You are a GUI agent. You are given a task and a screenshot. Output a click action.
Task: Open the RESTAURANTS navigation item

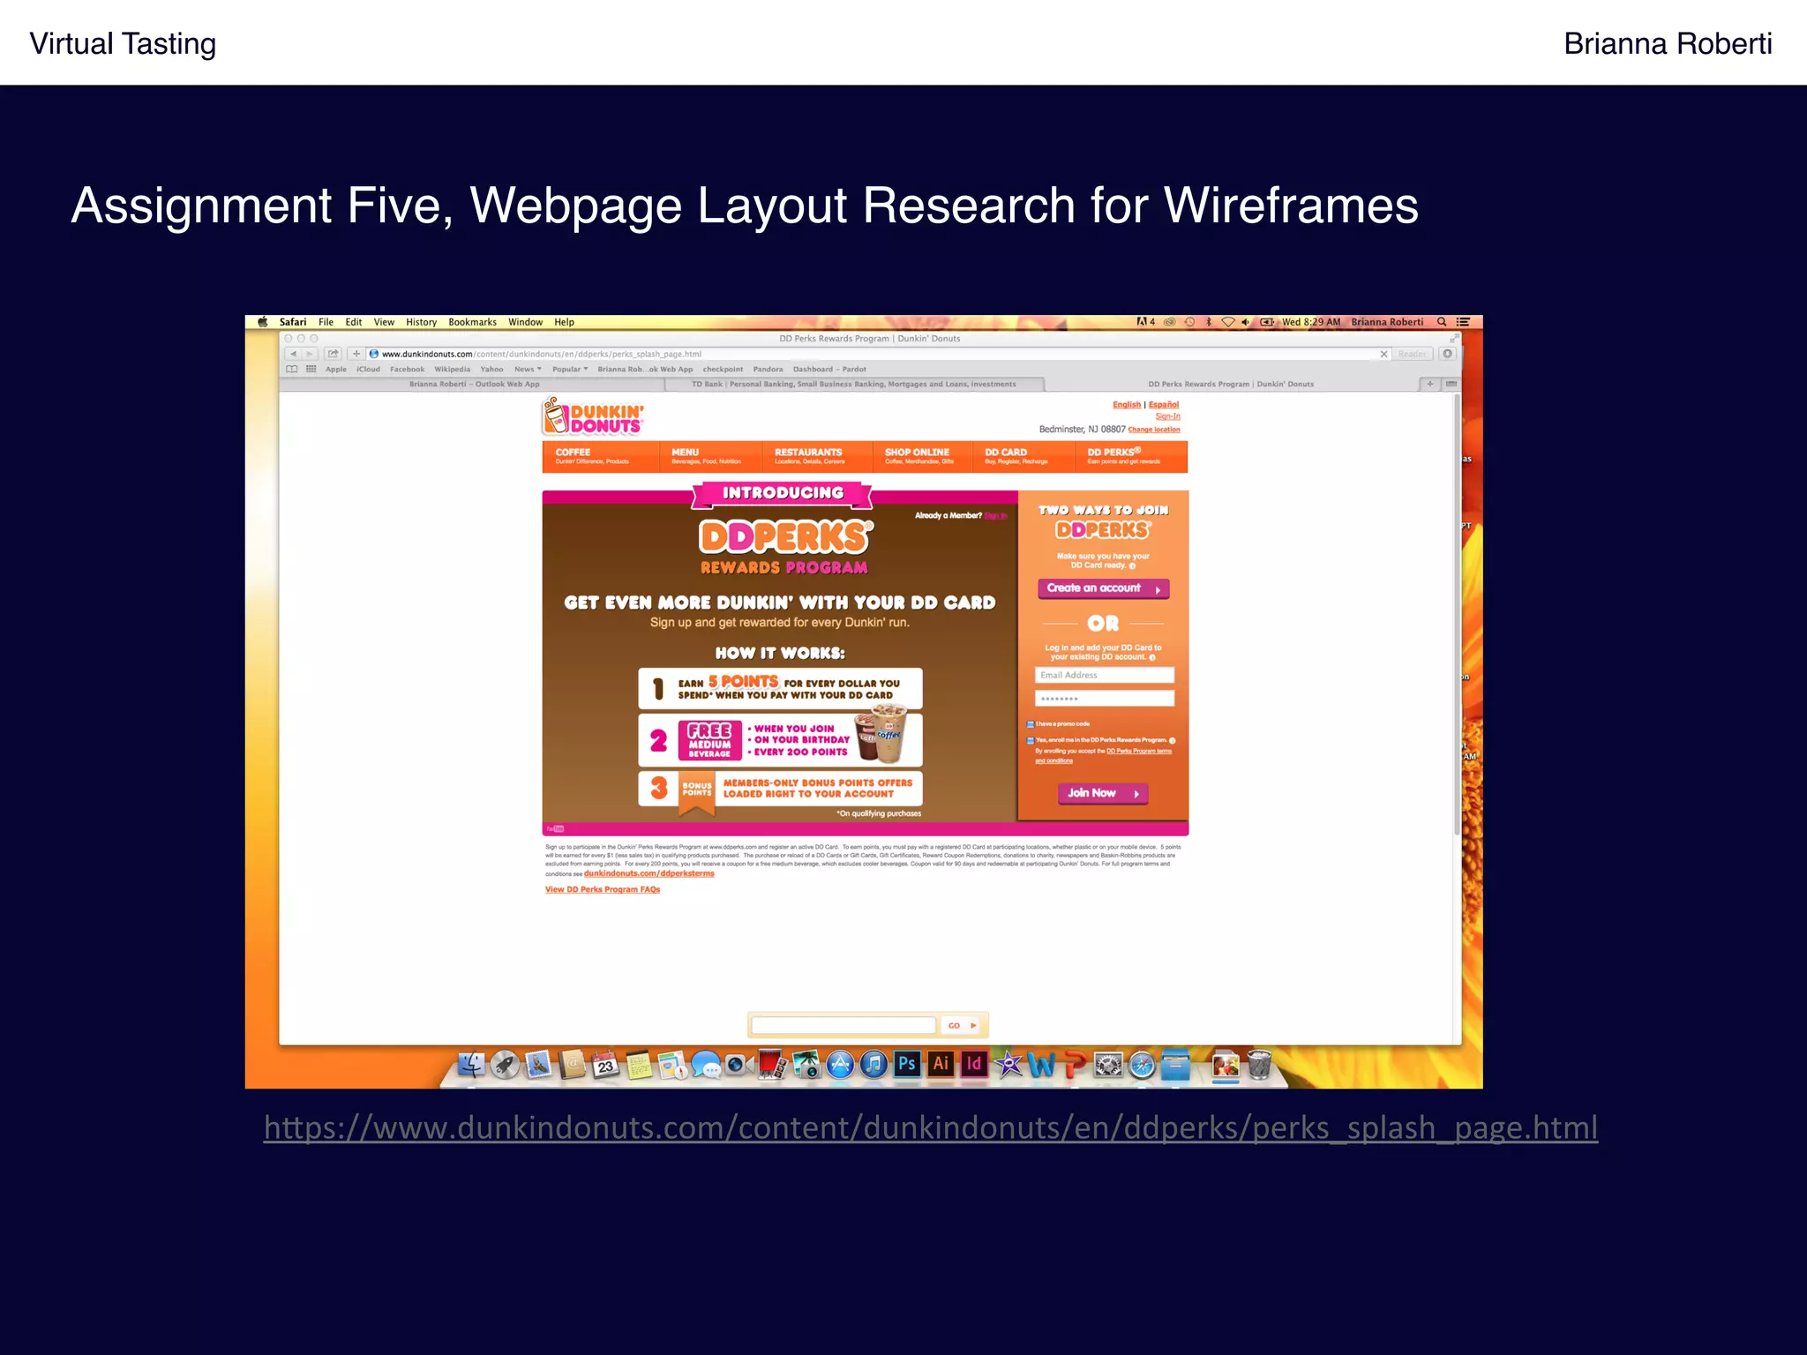point(819,456)
